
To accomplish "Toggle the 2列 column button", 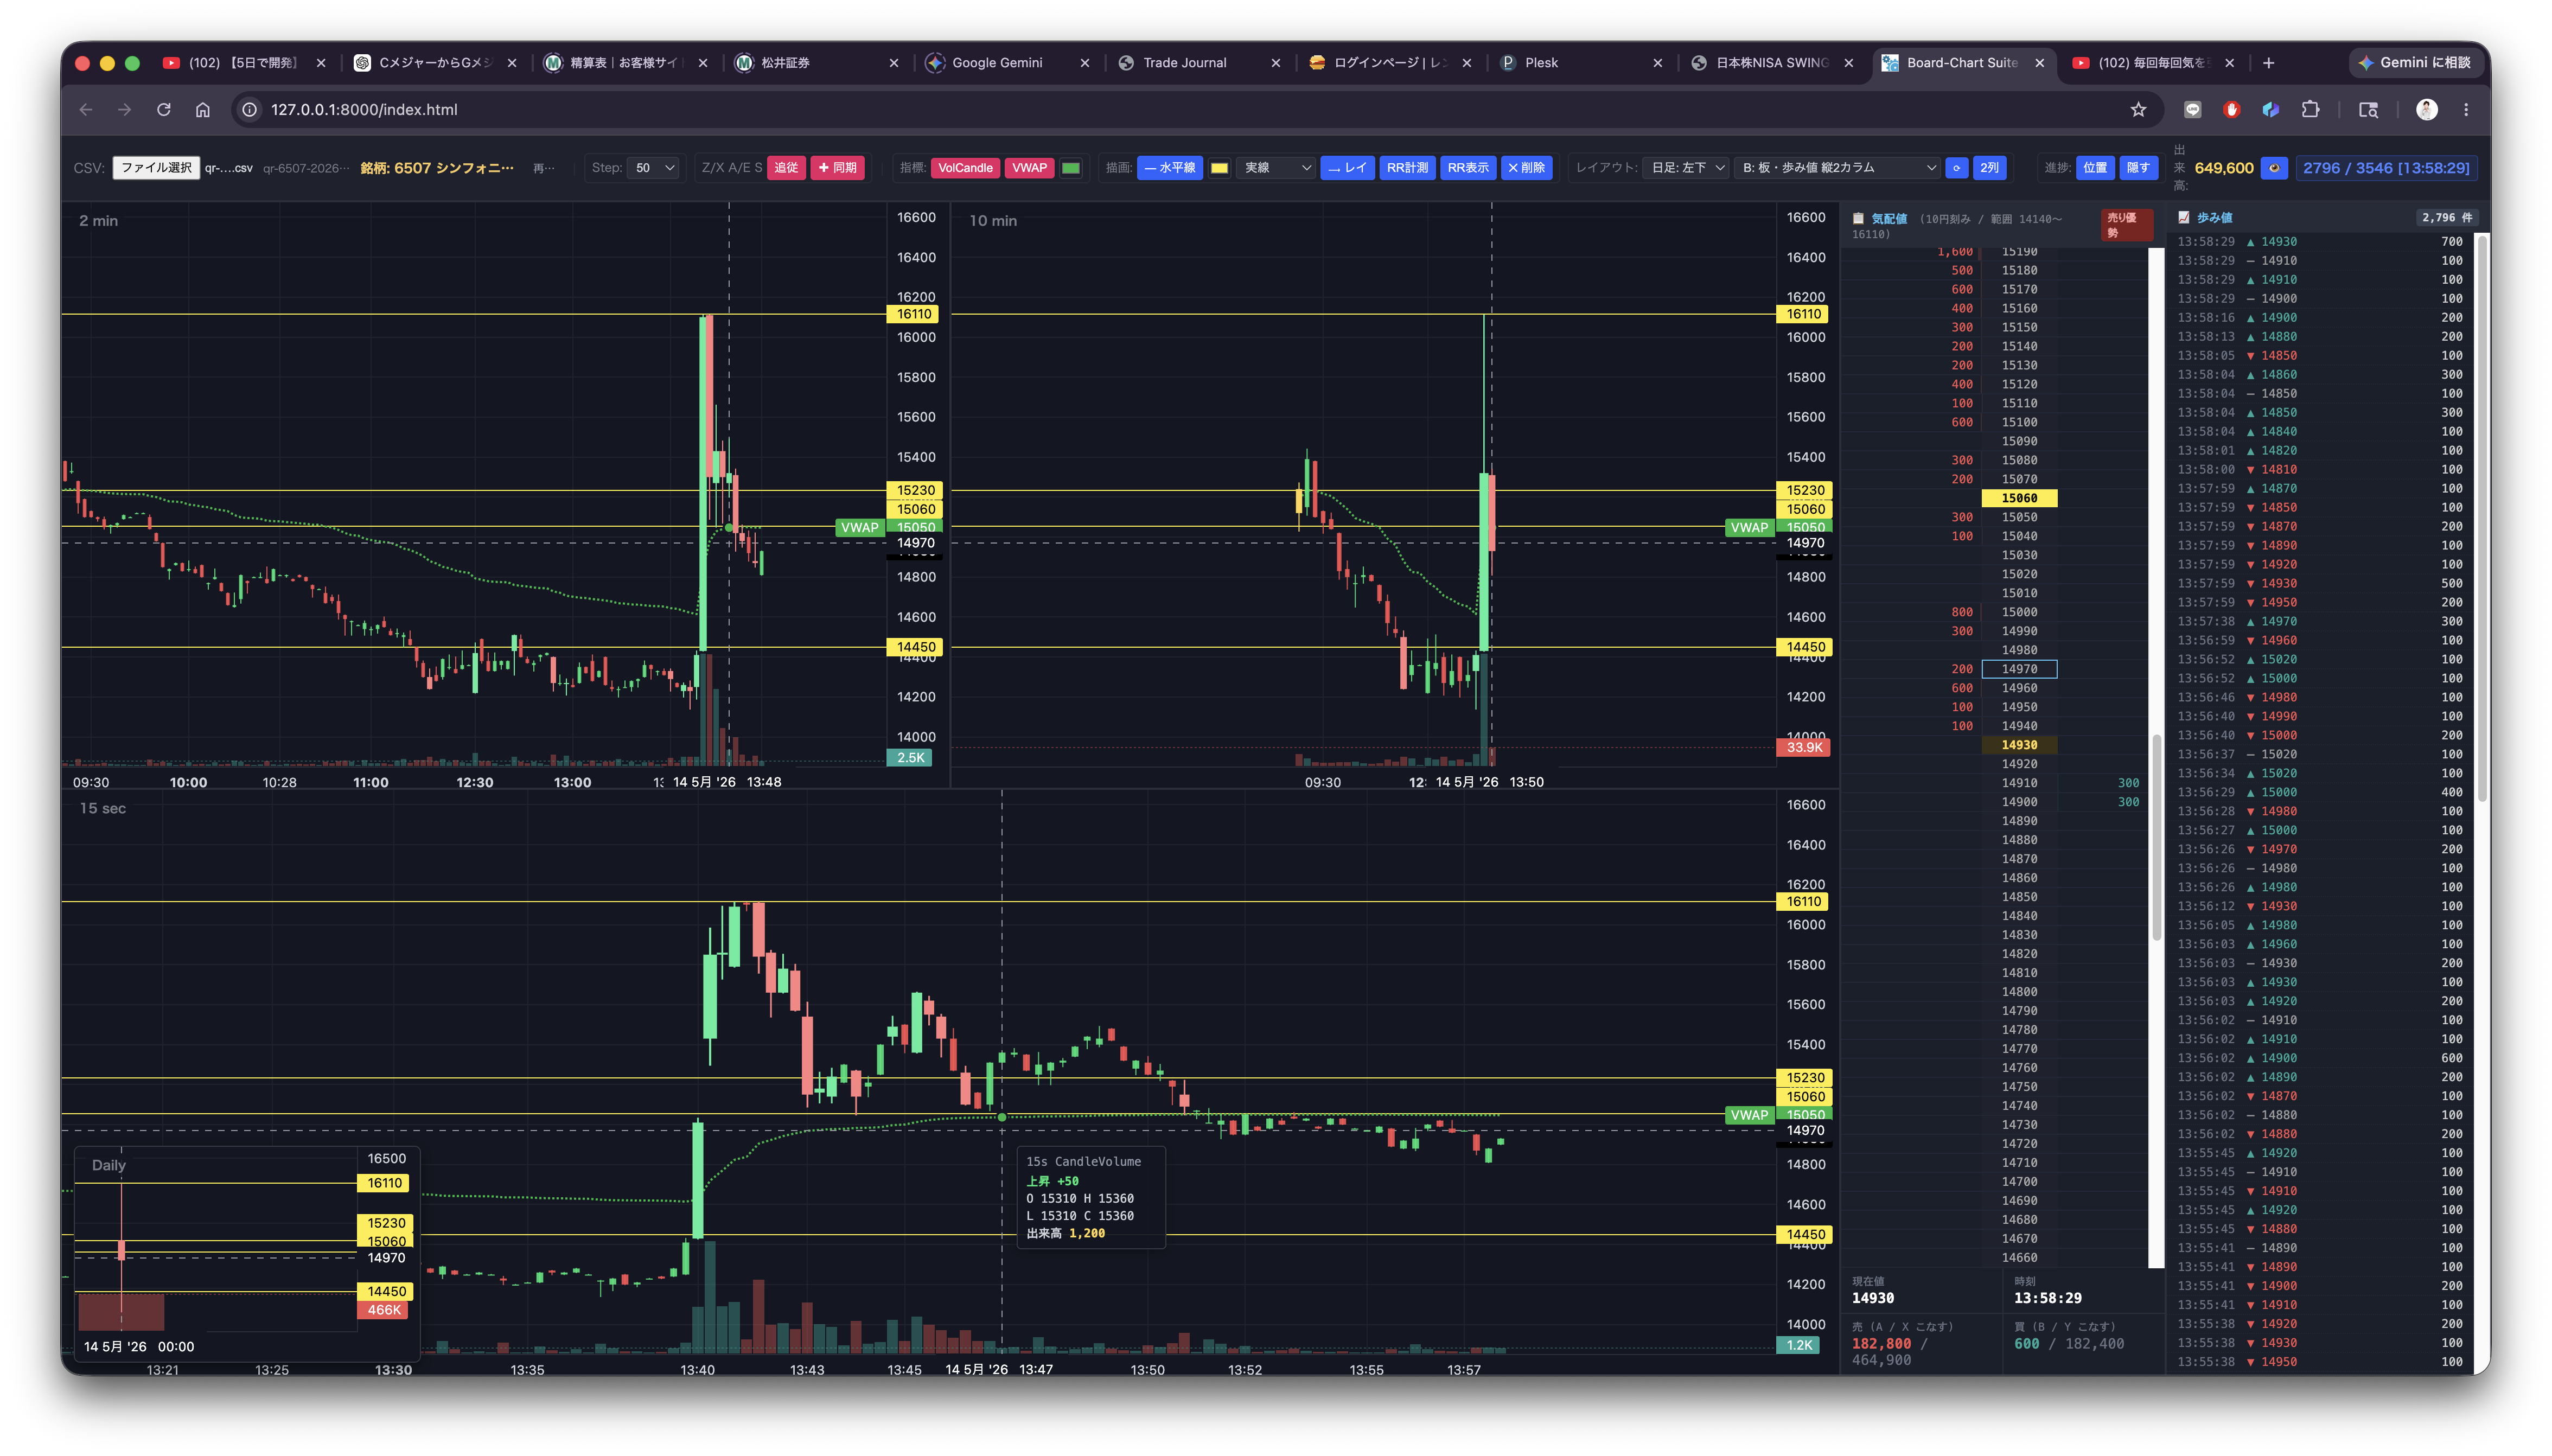I will tap(1990, 167).
